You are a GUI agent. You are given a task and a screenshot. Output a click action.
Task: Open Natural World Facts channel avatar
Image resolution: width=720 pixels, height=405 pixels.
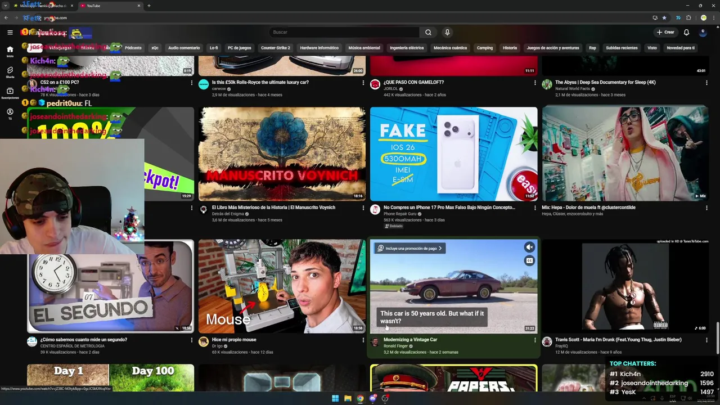[547, 84]
